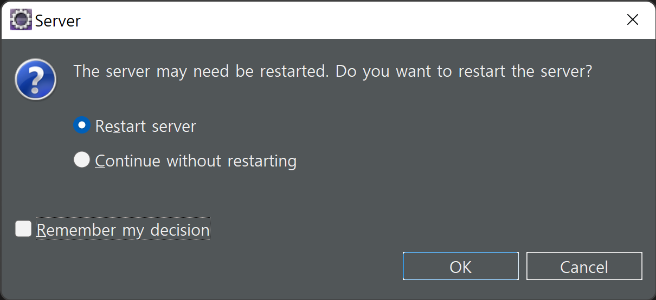Choose Continue without restarting radio button
This screenshot has height=300, width=656.
coord(81,160)
